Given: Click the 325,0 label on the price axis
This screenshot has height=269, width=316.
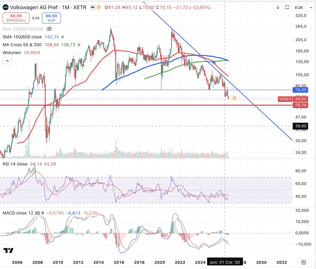Looking at the screenshot, I should point(301,15).
